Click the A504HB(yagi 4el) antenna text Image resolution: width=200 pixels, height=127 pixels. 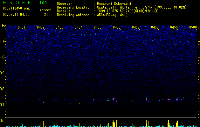coord(112,15)
